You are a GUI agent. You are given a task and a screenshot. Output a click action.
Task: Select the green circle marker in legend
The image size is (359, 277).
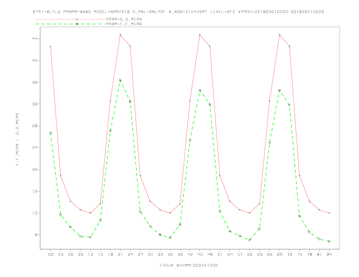77,24
